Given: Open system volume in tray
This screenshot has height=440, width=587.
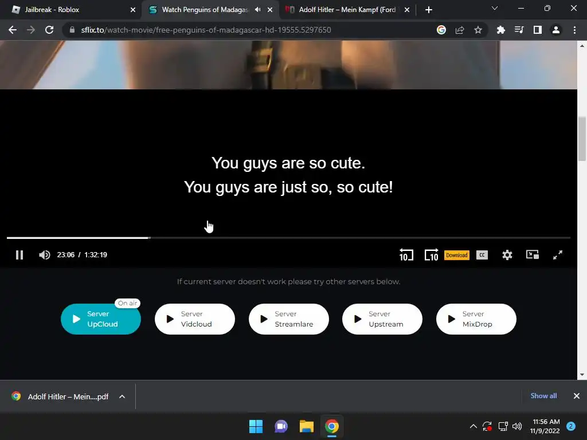Looking at the screenshot, I should pyautogui.click(x=517, y=426).
